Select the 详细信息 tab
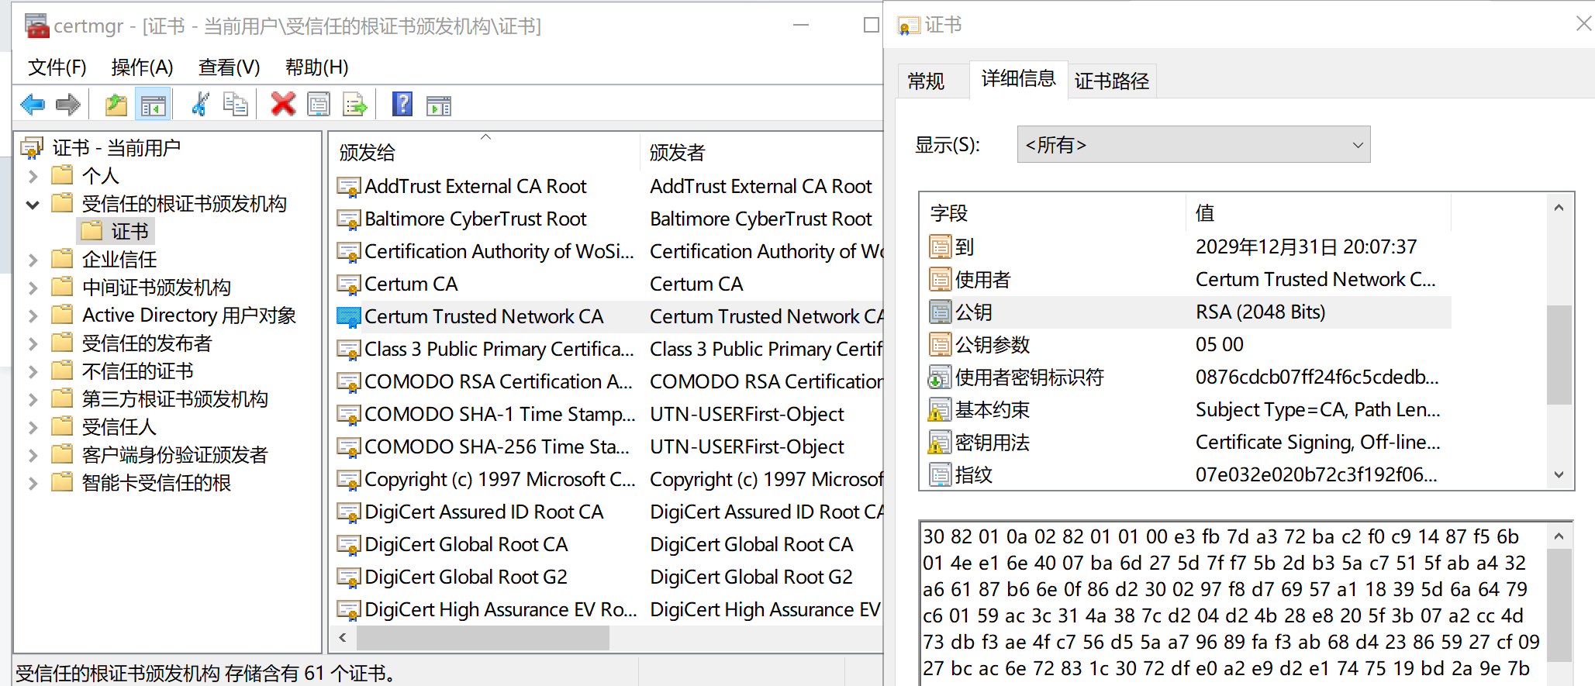The width and height of the screenshot is (1595, 686). pyautogui.click(x=1018, y=78)
